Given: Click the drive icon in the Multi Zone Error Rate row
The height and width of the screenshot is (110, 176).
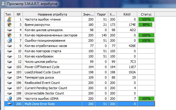Looking at the screenshot, I should (9, 104).
